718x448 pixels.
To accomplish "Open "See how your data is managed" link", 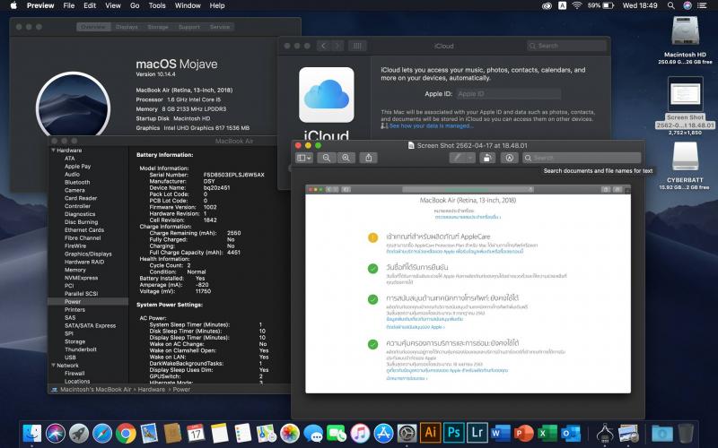I will (432, 125).
